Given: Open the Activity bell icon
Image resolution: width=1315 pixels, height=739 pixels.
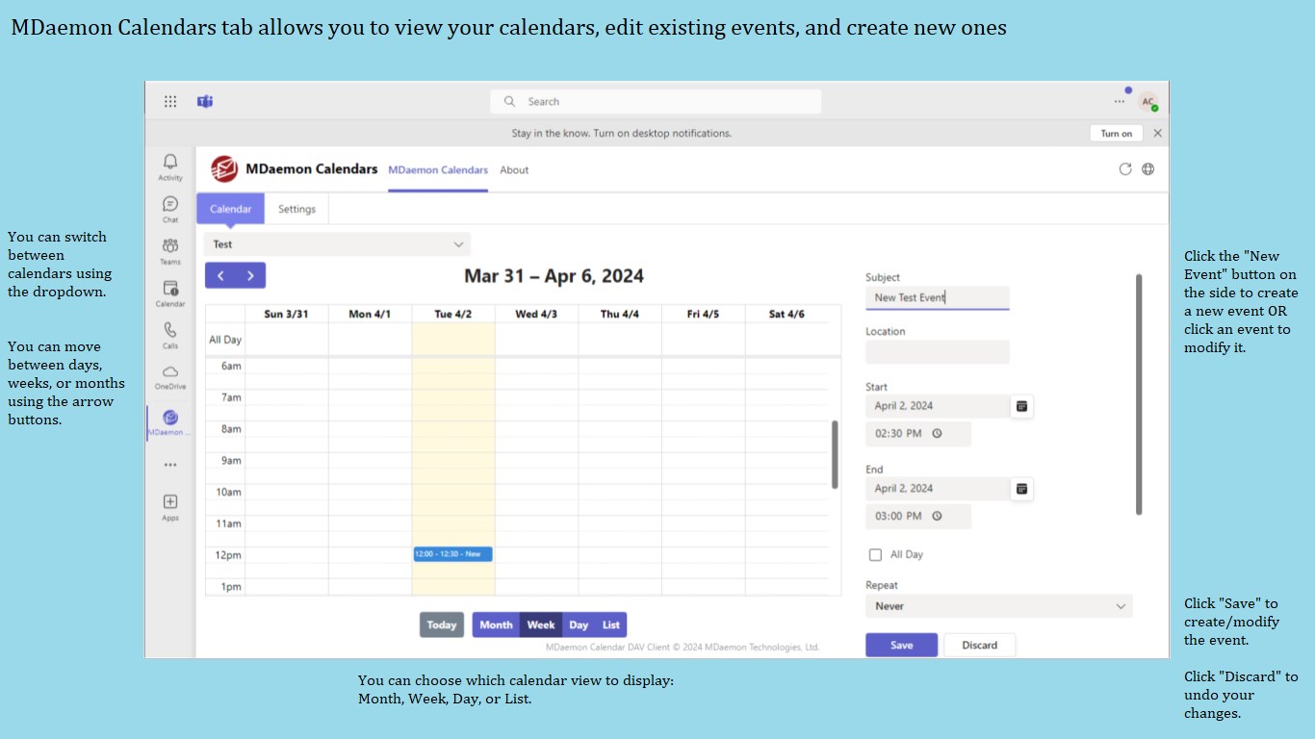Looking at the screenshot, I should (170, 164).
